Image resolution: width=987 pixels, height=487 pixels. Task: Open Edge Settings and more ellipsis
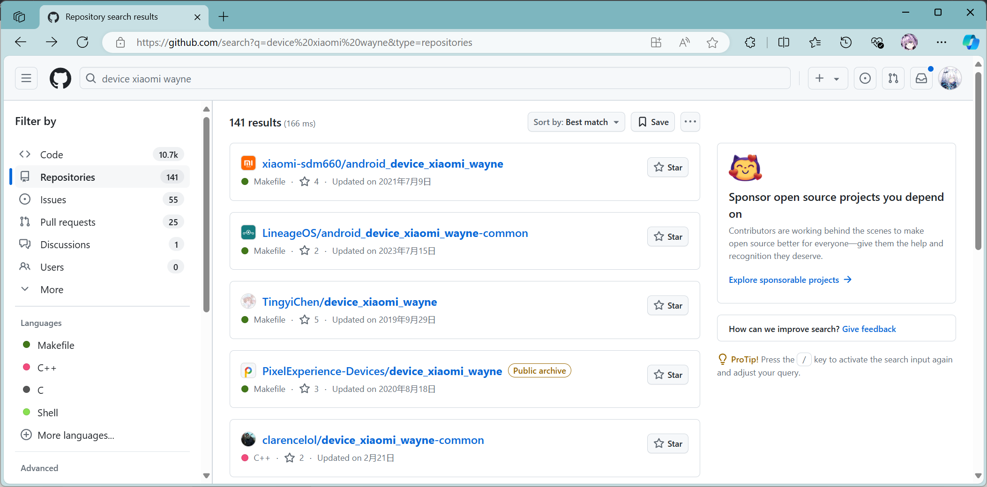(942, 43)
